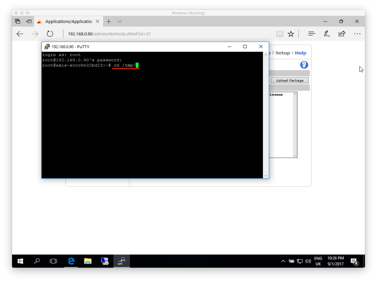Image resolution: width=377 pixels, height=282 pixels.
Task: Click the address bar URL
Action: pos(109,34)
